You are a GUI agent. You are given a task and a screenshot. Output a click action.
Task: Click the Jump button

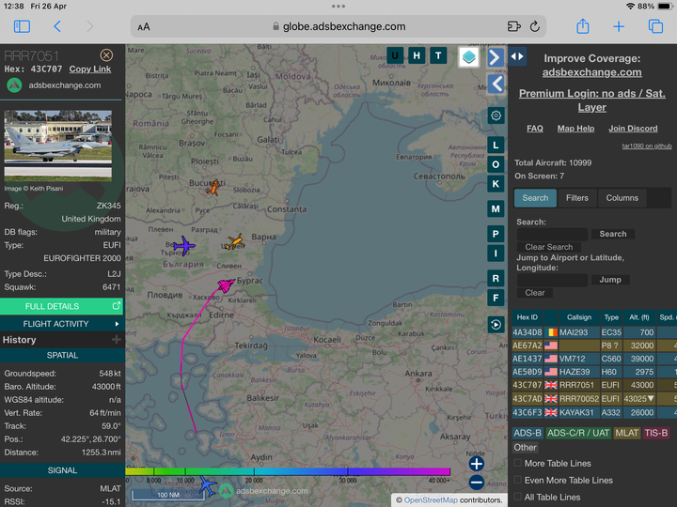pos(610,280)
